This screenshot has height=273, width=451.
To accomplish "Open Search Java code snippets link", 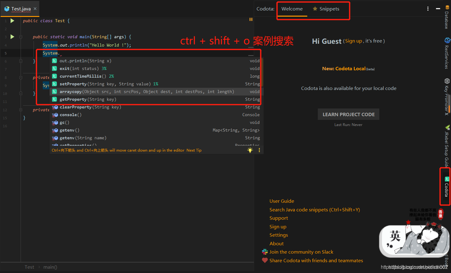I will coord(315,210).
